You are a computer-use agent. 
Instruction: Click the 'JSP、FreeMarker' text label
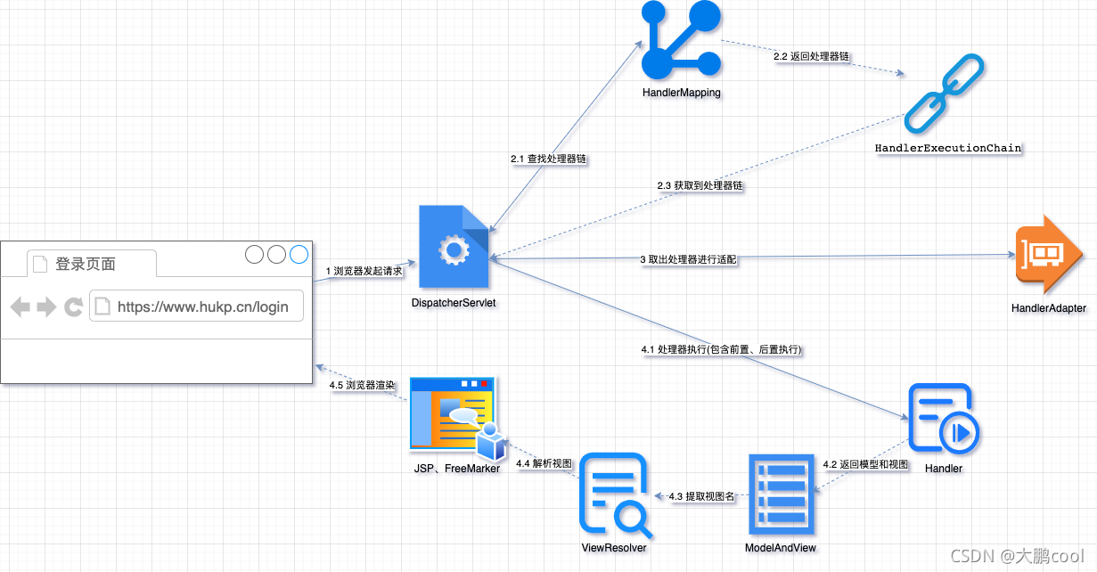point(457,469)
